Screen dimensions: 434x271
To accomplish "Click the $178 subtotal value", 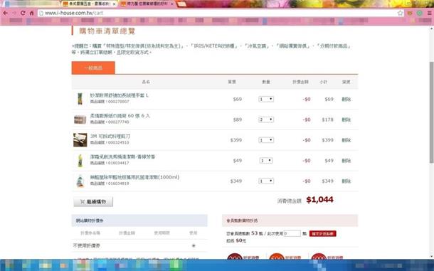I will point(328,119).
